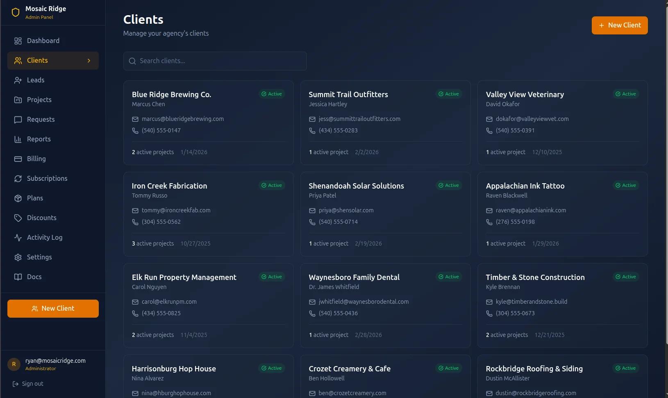Click the Discounts tag icon

pyautogui.click(x=18, y=218)
